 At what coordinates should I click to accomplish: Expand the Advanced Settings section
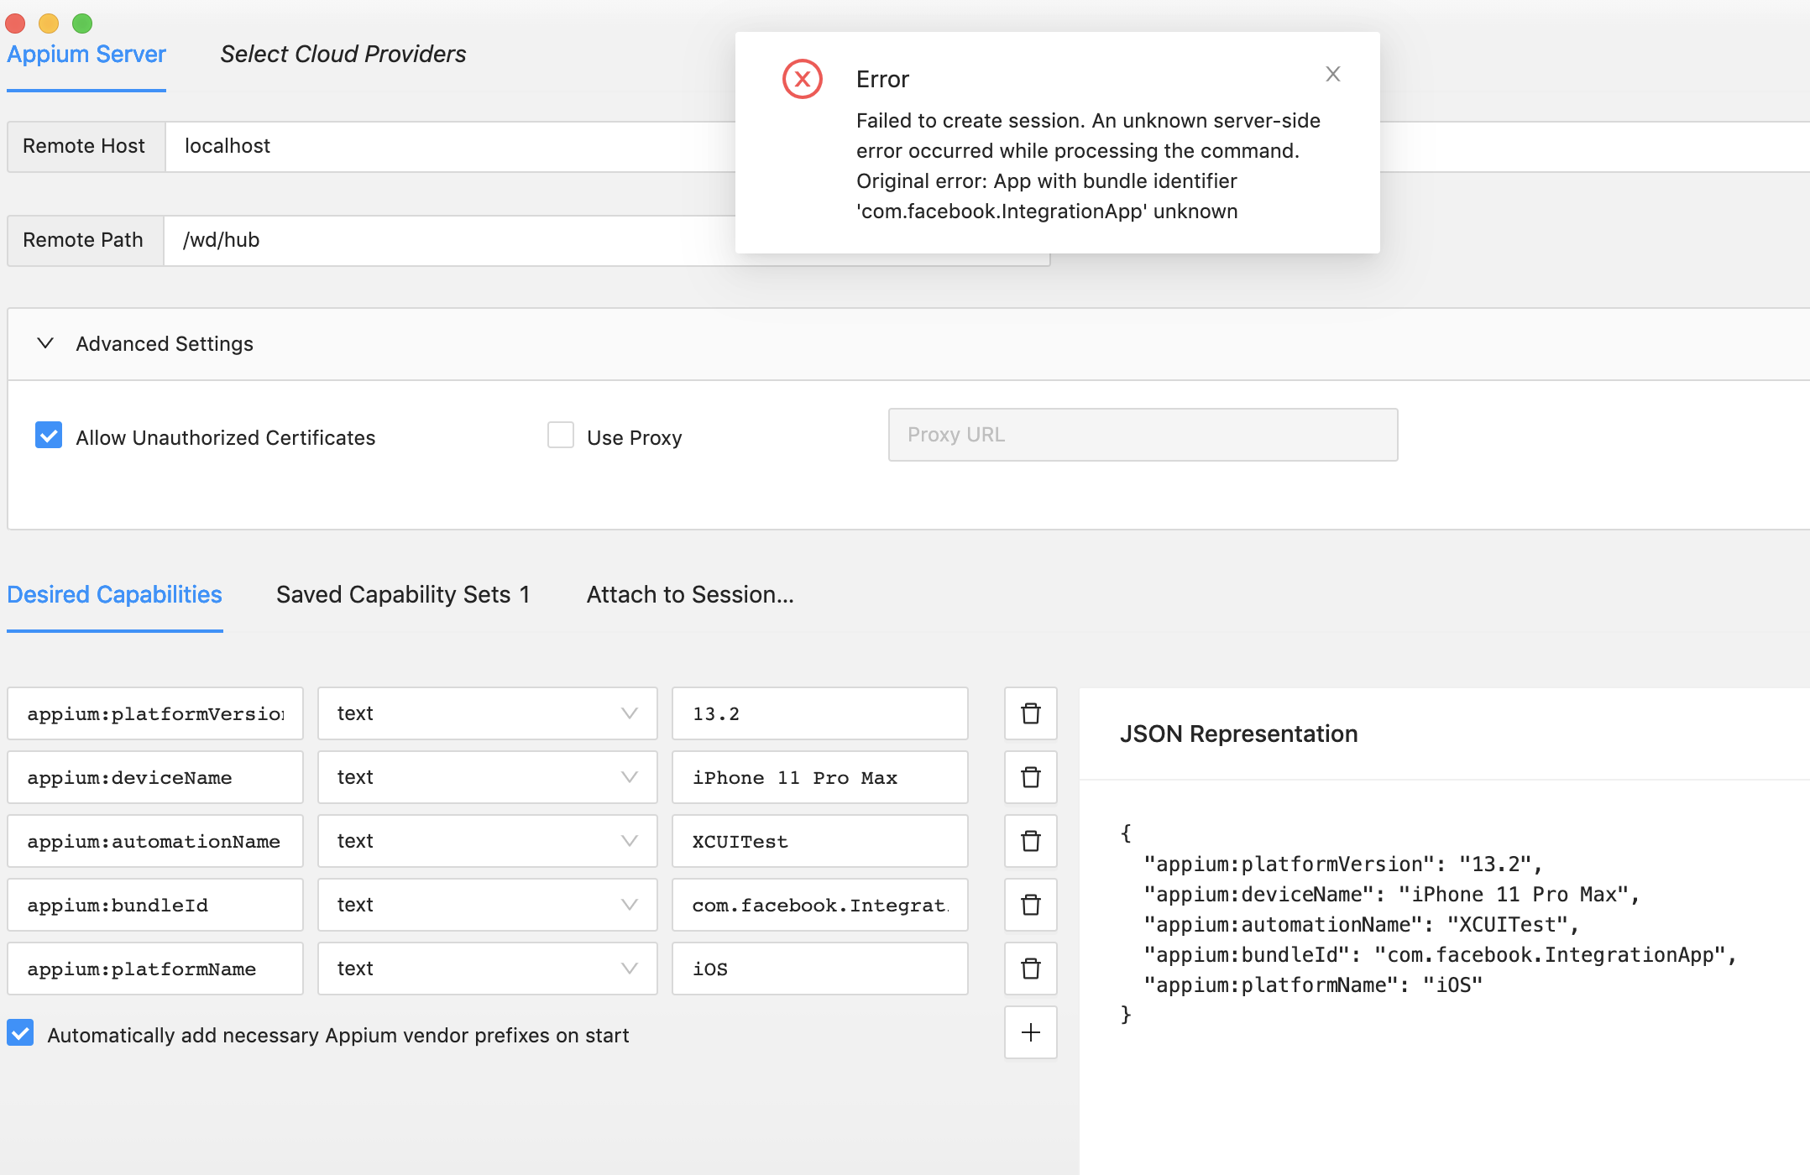(x=44, y=344)
